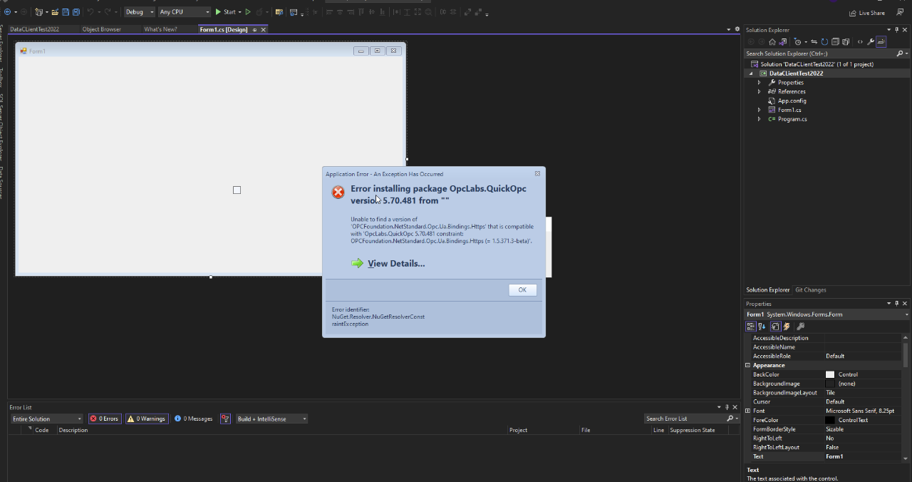
Task: Expand the Properties node in Solution Explorer
Action: [x=760, y=83]
